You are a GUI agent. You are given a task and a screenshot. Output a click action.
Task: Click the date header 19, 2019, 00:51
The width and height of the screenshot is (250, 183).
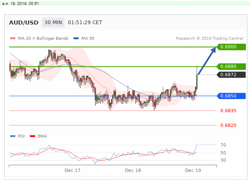[x=21, y=4]
